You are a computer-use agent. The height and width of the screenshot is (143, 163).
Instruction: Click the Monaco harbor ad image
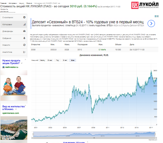[14, 129]
